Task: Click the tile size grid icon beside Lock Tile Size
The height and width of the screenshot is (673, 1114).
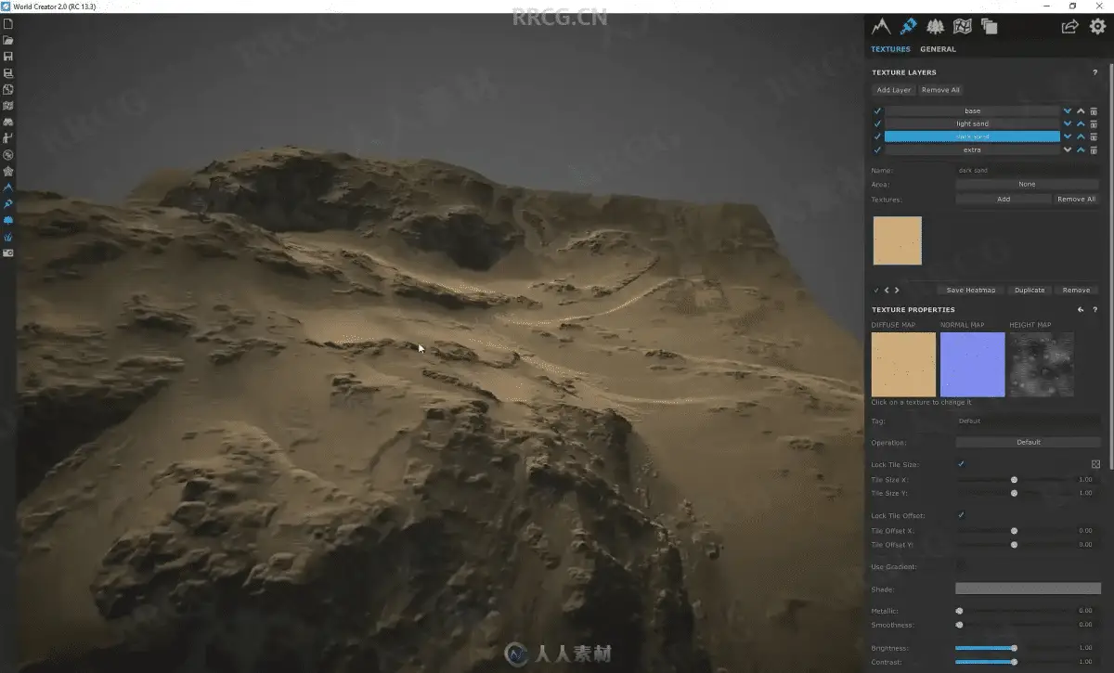Action: pyautogui.click(x=1095, y=464)
